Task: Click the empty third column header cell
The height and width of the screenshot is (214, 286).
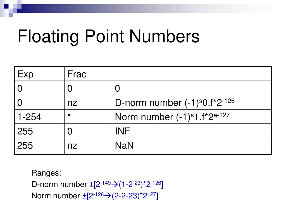Action: (x=192, y=74)
